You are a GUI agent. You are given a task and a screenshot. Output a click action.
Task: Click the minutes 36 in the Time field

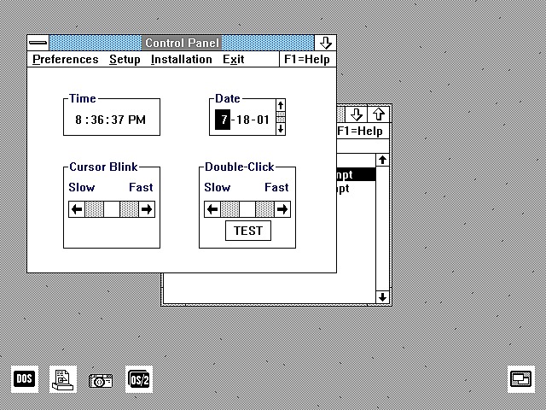click(x=97, y=120)
